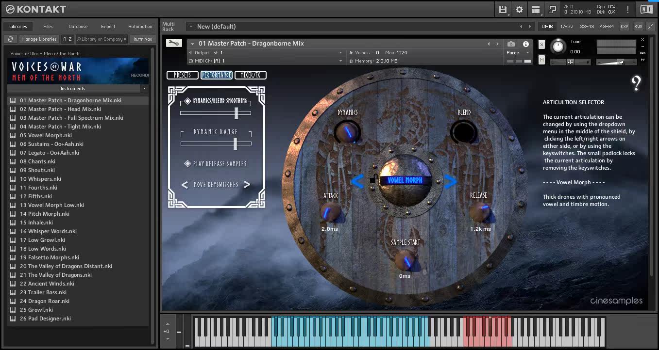Click the Instr Nav button
Screen dimensions: 659x350
pyautogui.click(x=142, y=39)
